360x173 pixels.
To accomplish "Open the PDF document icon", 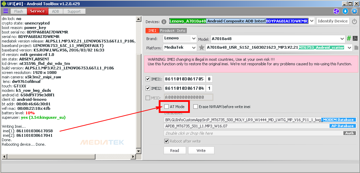I will 355,38.
